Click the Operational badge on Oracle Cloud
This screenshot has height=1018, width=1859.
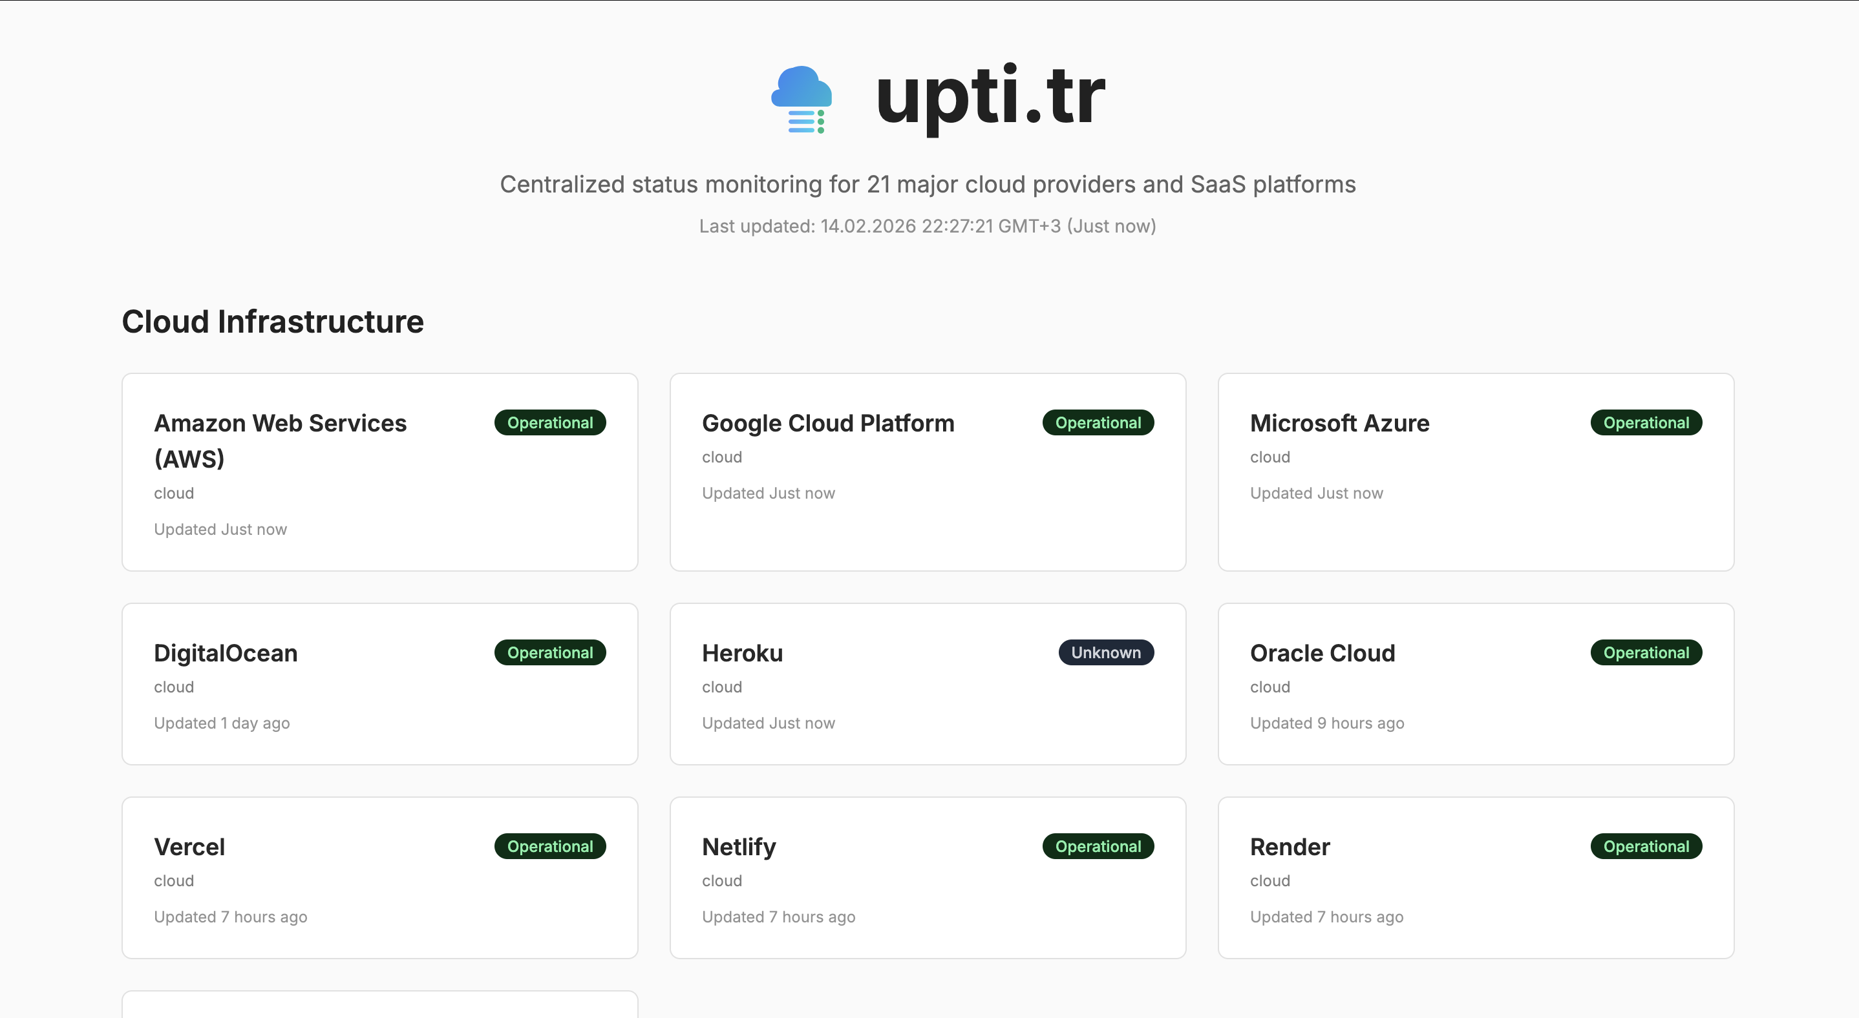(x=1646, y=652)
